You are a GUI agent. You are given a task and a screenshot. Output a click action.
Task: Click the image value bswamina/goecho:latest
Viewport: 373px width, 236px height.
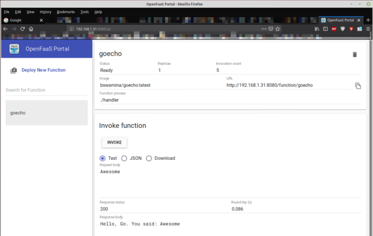coord(125,85)
